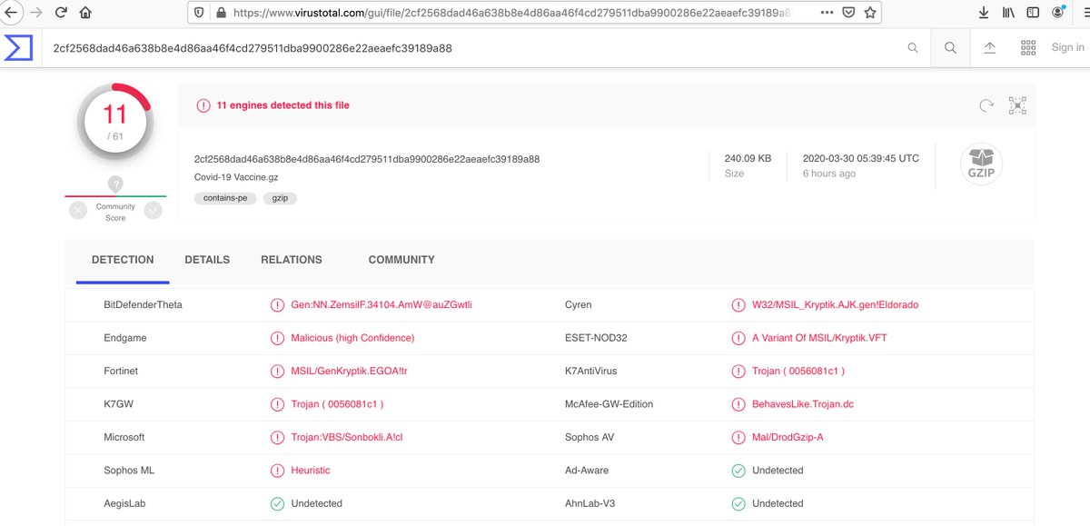Click the 11 / 61 detection score circle
The height and width of the screenshot is (526, 1090).
tap(114, 121)
